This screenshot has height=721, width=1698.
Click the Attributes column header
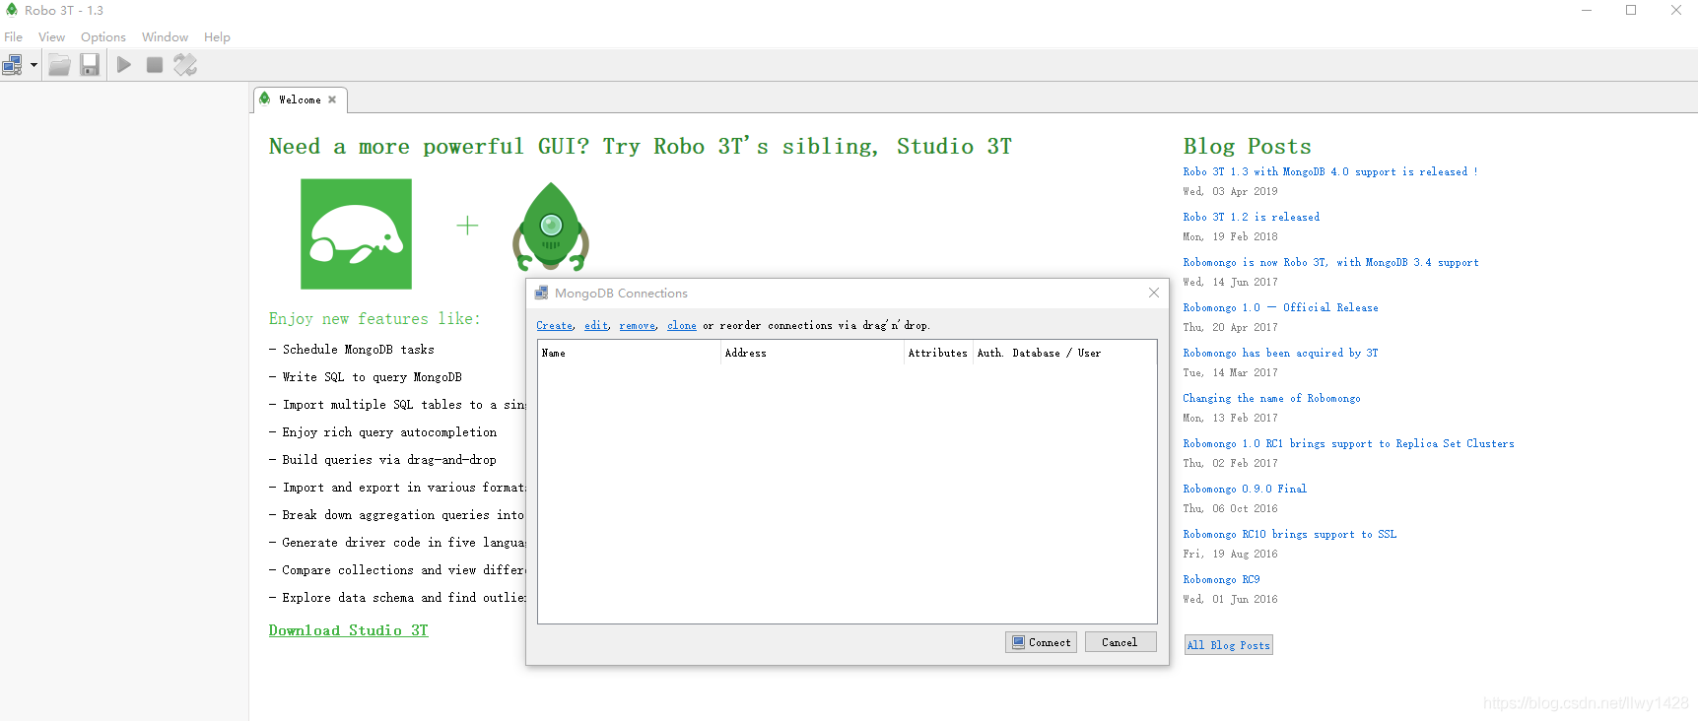click(938, 353)
